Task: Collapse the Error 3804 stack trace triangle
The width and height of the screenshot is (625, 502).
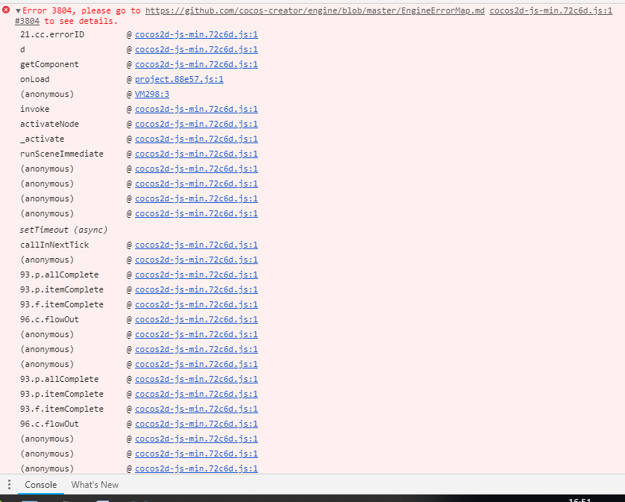Action: (18, 10)
